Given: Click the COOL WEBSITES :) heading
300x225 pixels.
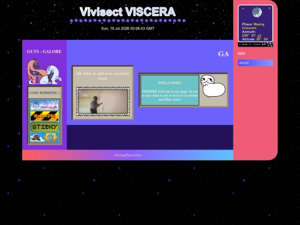Looking at the screenshot, I should [44, 93].
